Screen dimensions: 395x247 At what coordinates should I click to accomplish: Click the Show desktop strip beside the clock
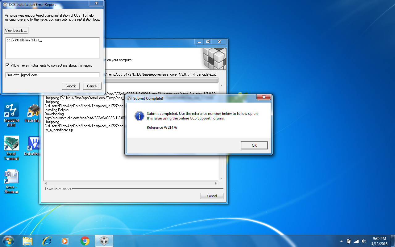click(x=393, y=241)
